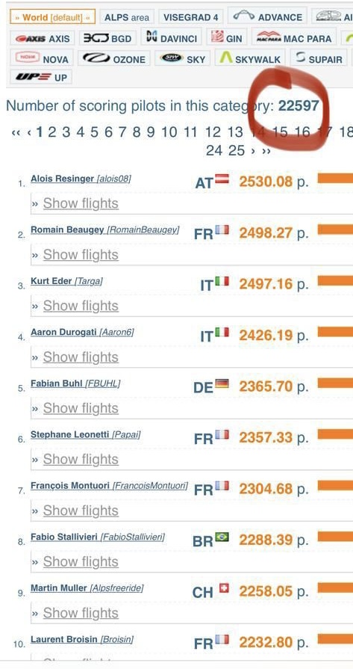
Task: Expand Show flights for Fabian Buhl
Action: (81, 408)
